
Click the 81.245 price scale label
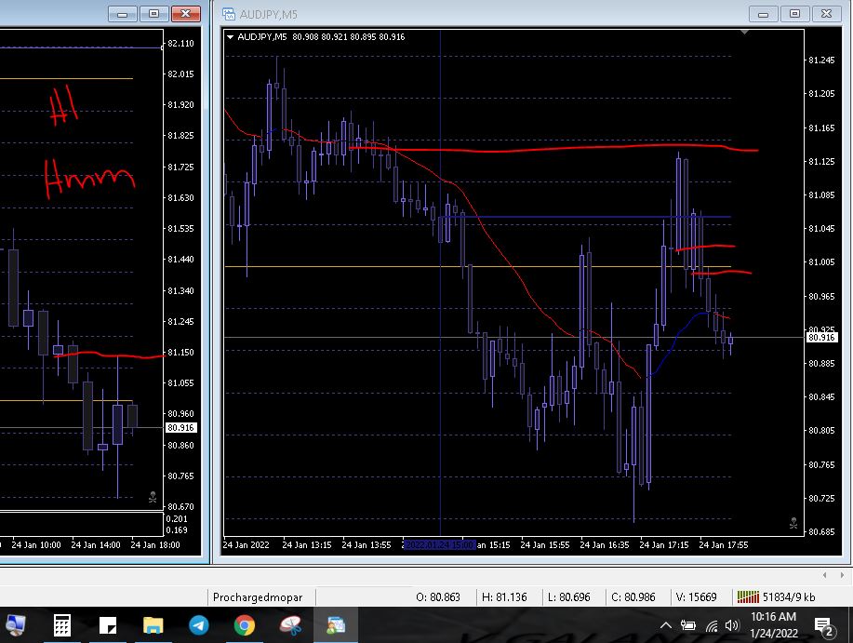(821, 60)
